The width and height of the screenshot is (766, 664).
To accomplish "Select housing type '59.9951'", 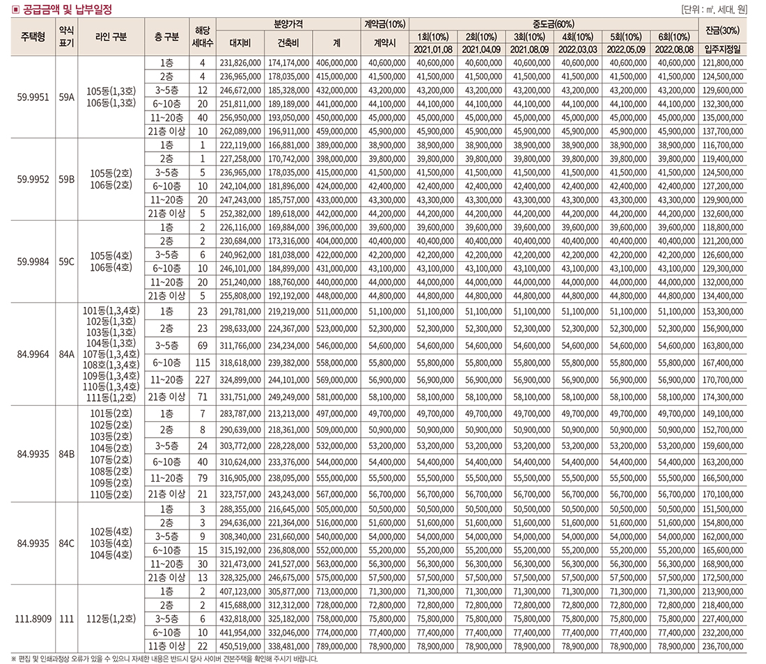I will [x=33, y=97].
